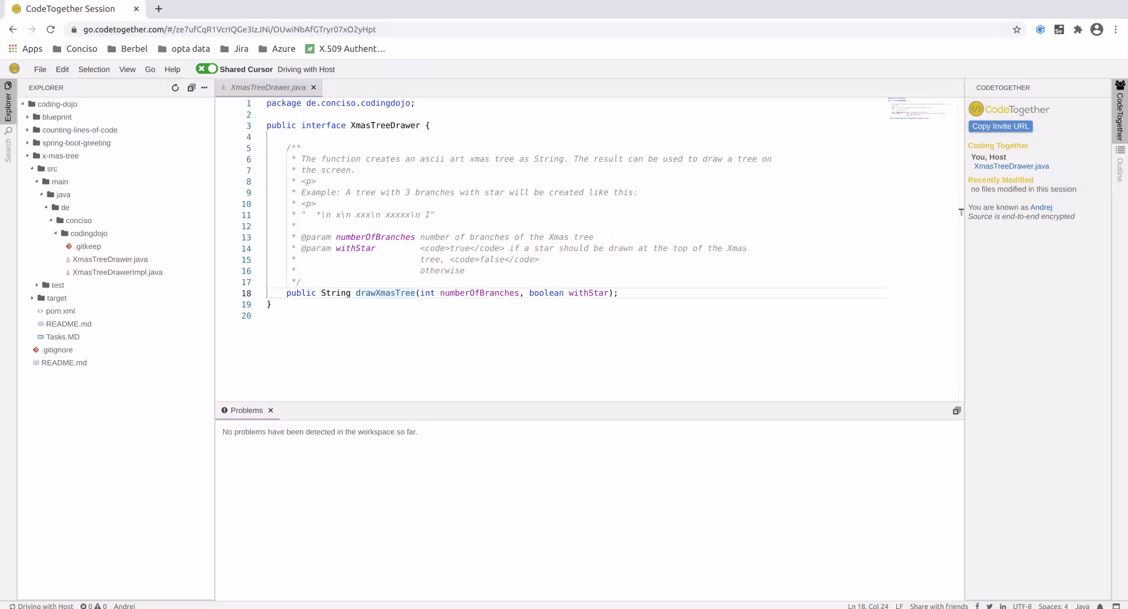Collapse all folders in Explorer
This screenshot has height=609, width=1128.
coord(191,88)
